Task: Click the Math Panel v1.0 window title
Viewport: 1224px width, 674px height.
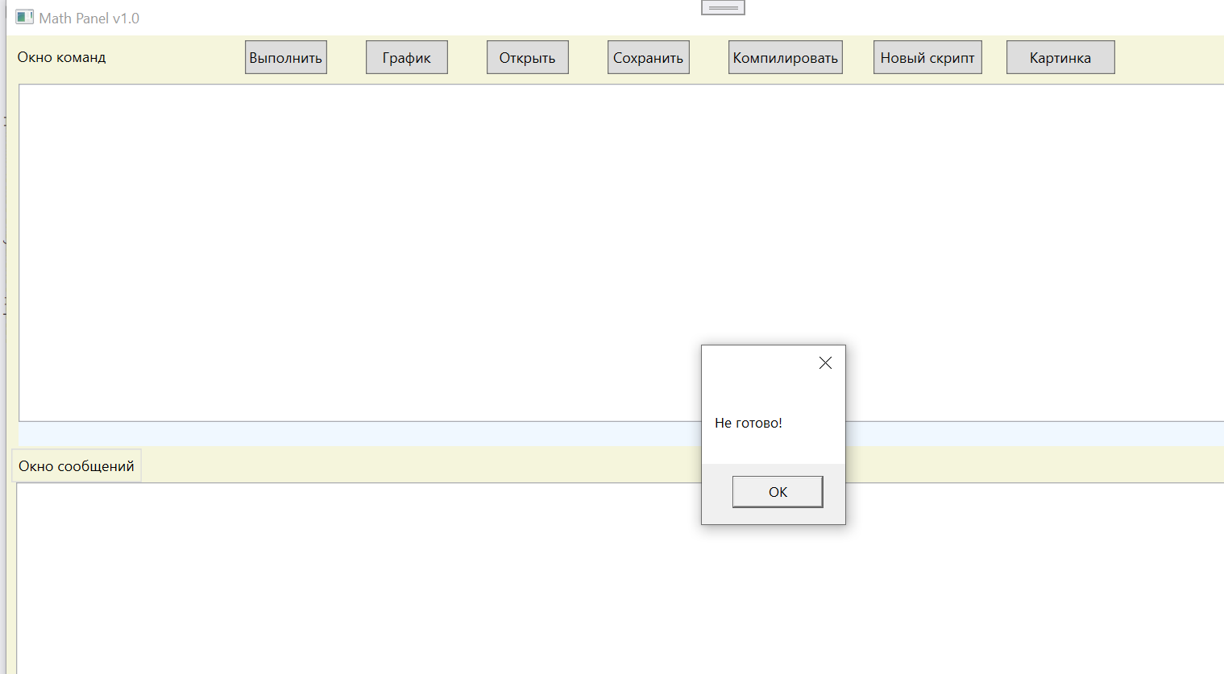Action: (x=89, y=19)
